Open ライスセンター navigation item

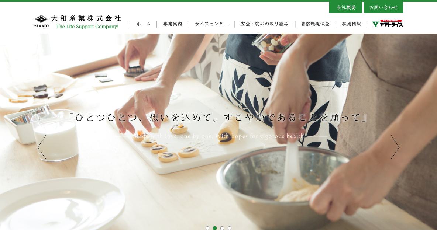point(211,24)
